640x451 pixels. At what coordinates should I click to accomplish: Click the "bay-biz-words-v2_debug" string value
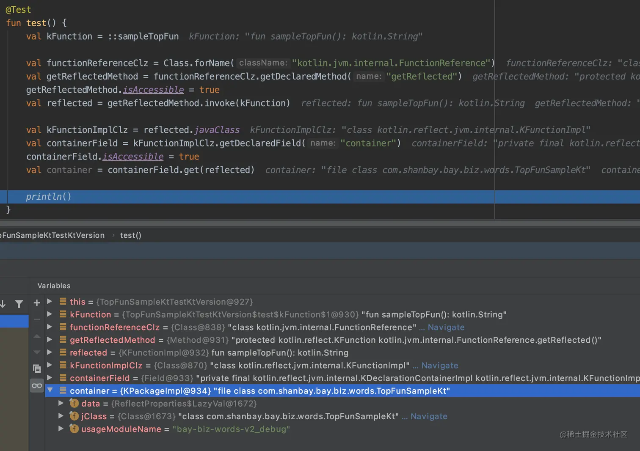[231, 429]
